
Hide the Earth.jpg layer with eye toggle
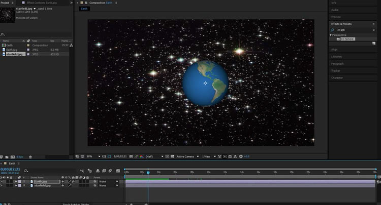point(3,181)
